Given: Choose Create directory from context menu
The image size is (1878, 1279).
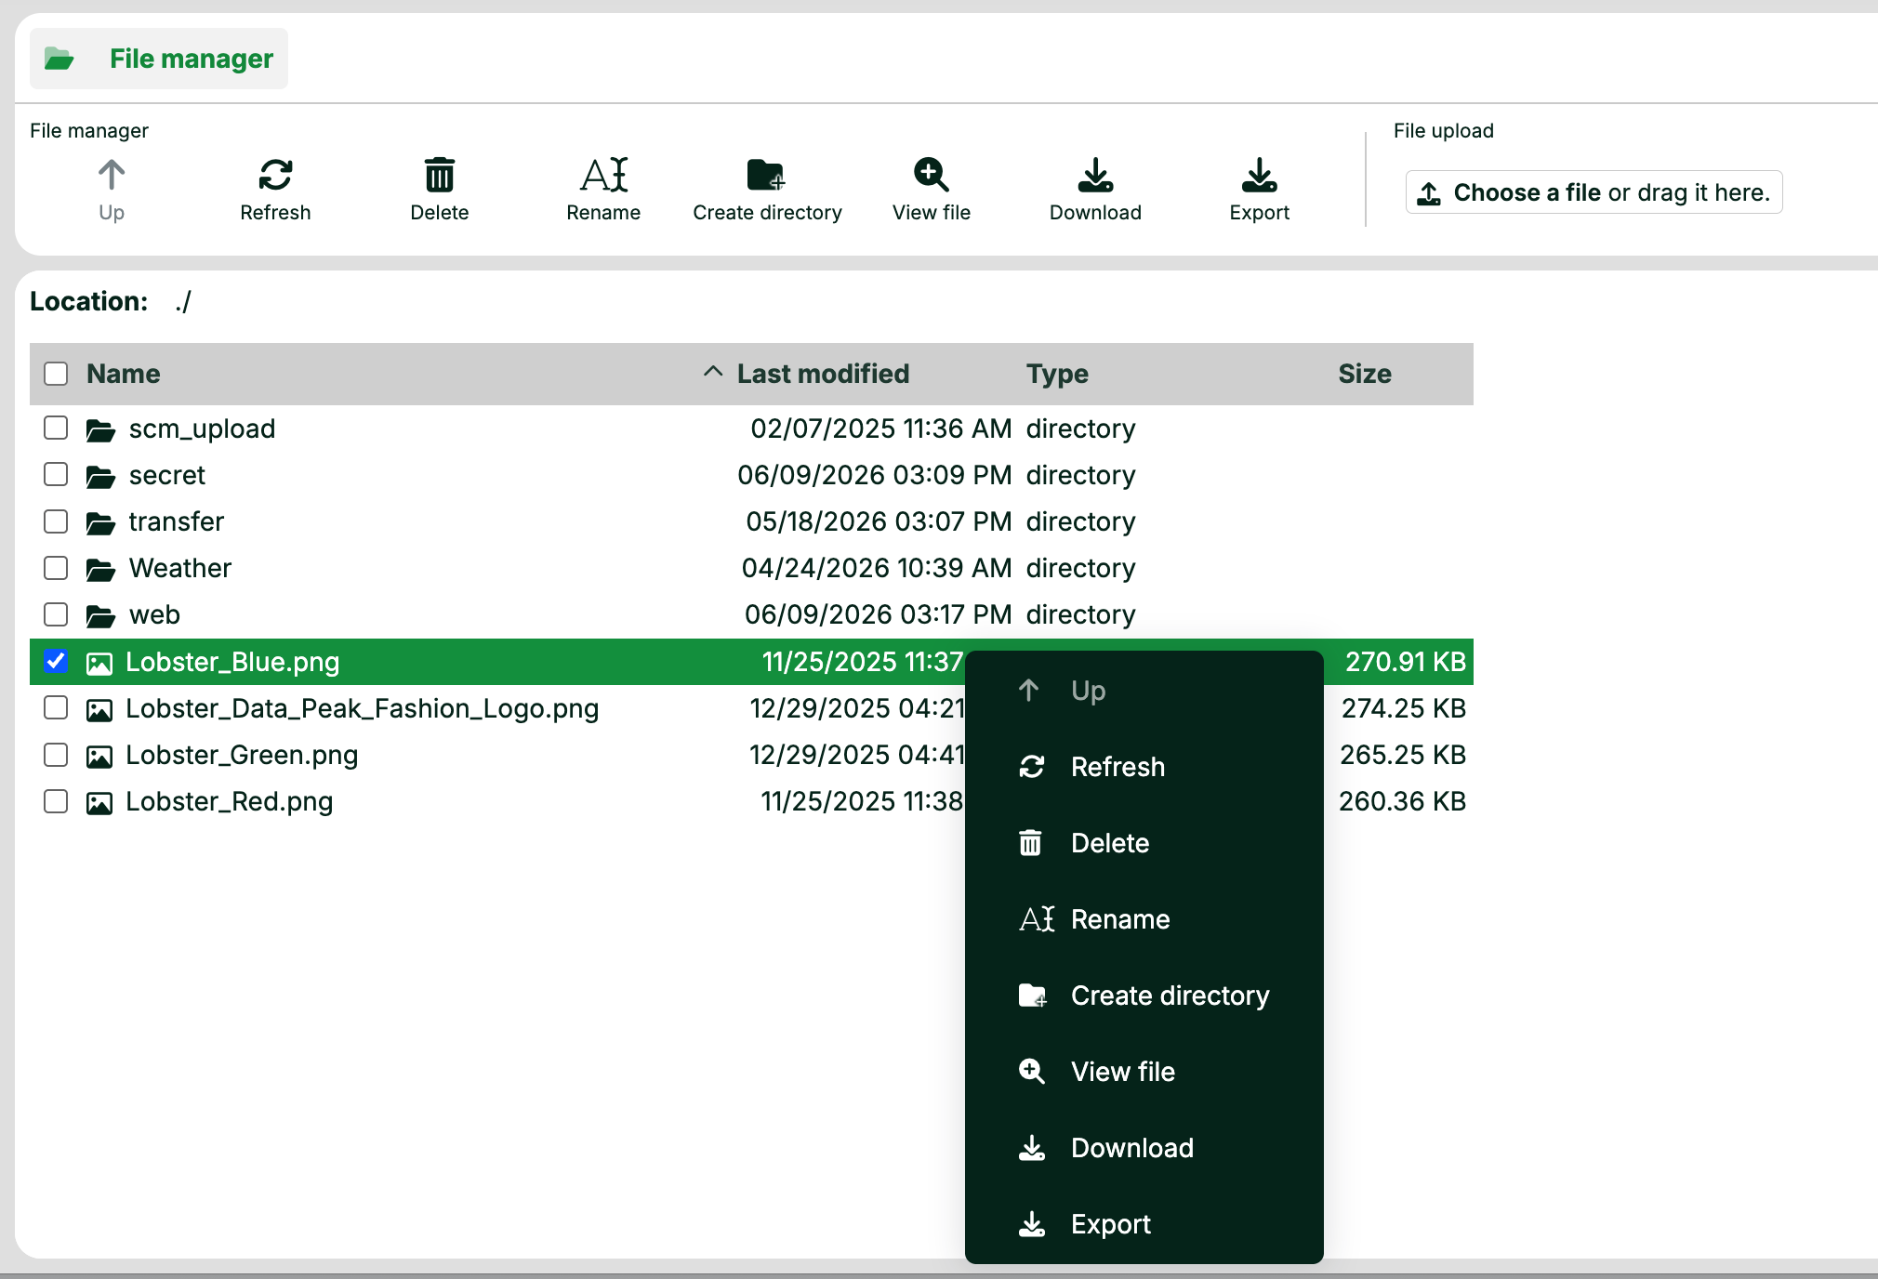Looking at the screenshot, I should pyautogui.click(x=1144, y=996).
